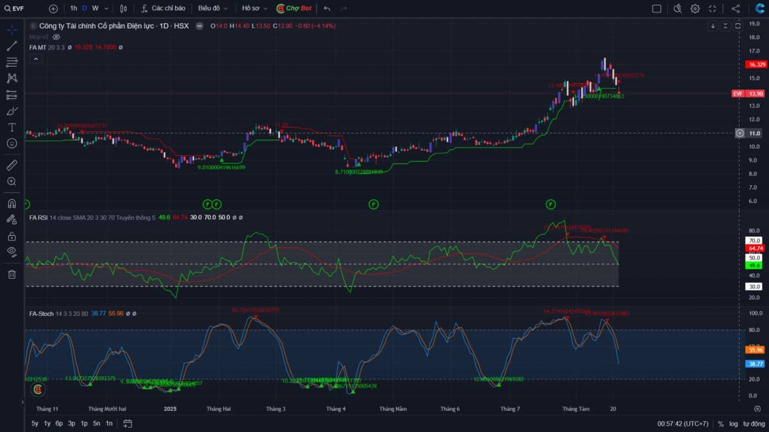Click the Chợ Bot link
This screenshot has height=432, width=769.
pos(294,8)
